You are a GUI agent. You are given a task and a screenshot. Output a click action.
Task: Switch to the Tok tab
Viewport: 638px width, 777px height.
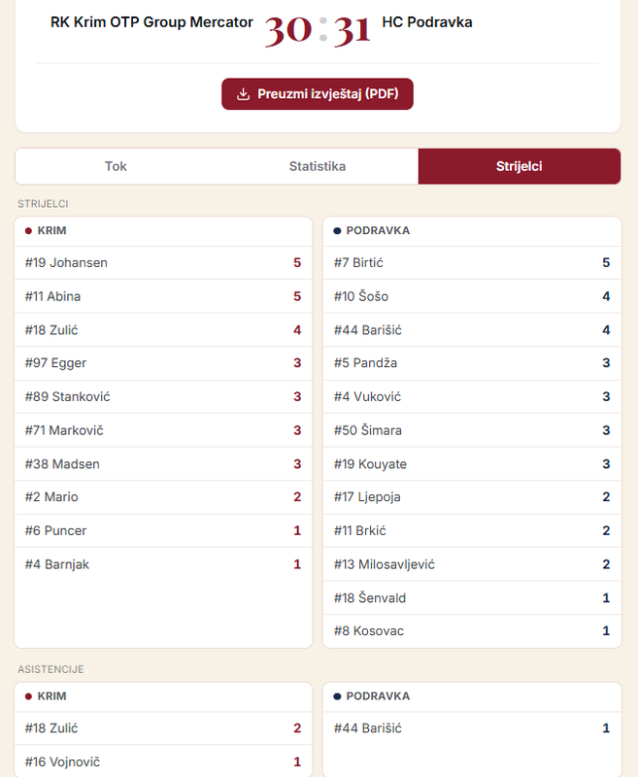(x=116, y=166)
